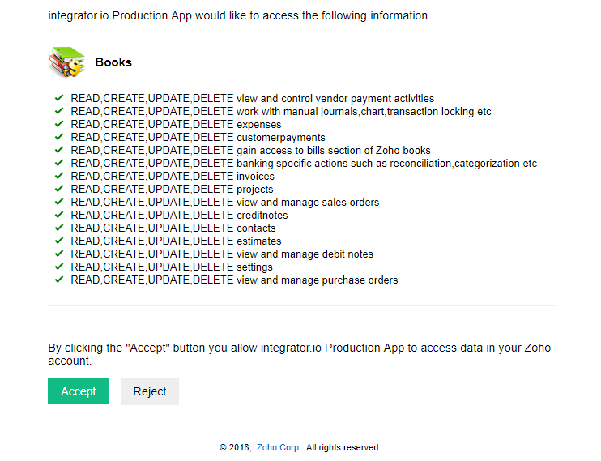
Task: Click checkmark next to creditnotes permission
Action: pos(59,215)
